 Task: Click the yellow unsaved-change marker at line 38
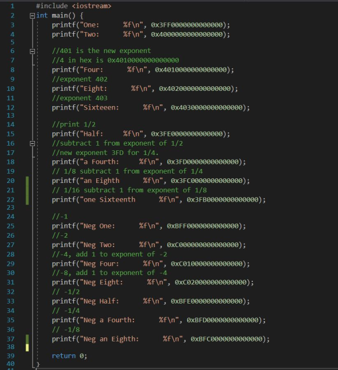tap(27, 348)
